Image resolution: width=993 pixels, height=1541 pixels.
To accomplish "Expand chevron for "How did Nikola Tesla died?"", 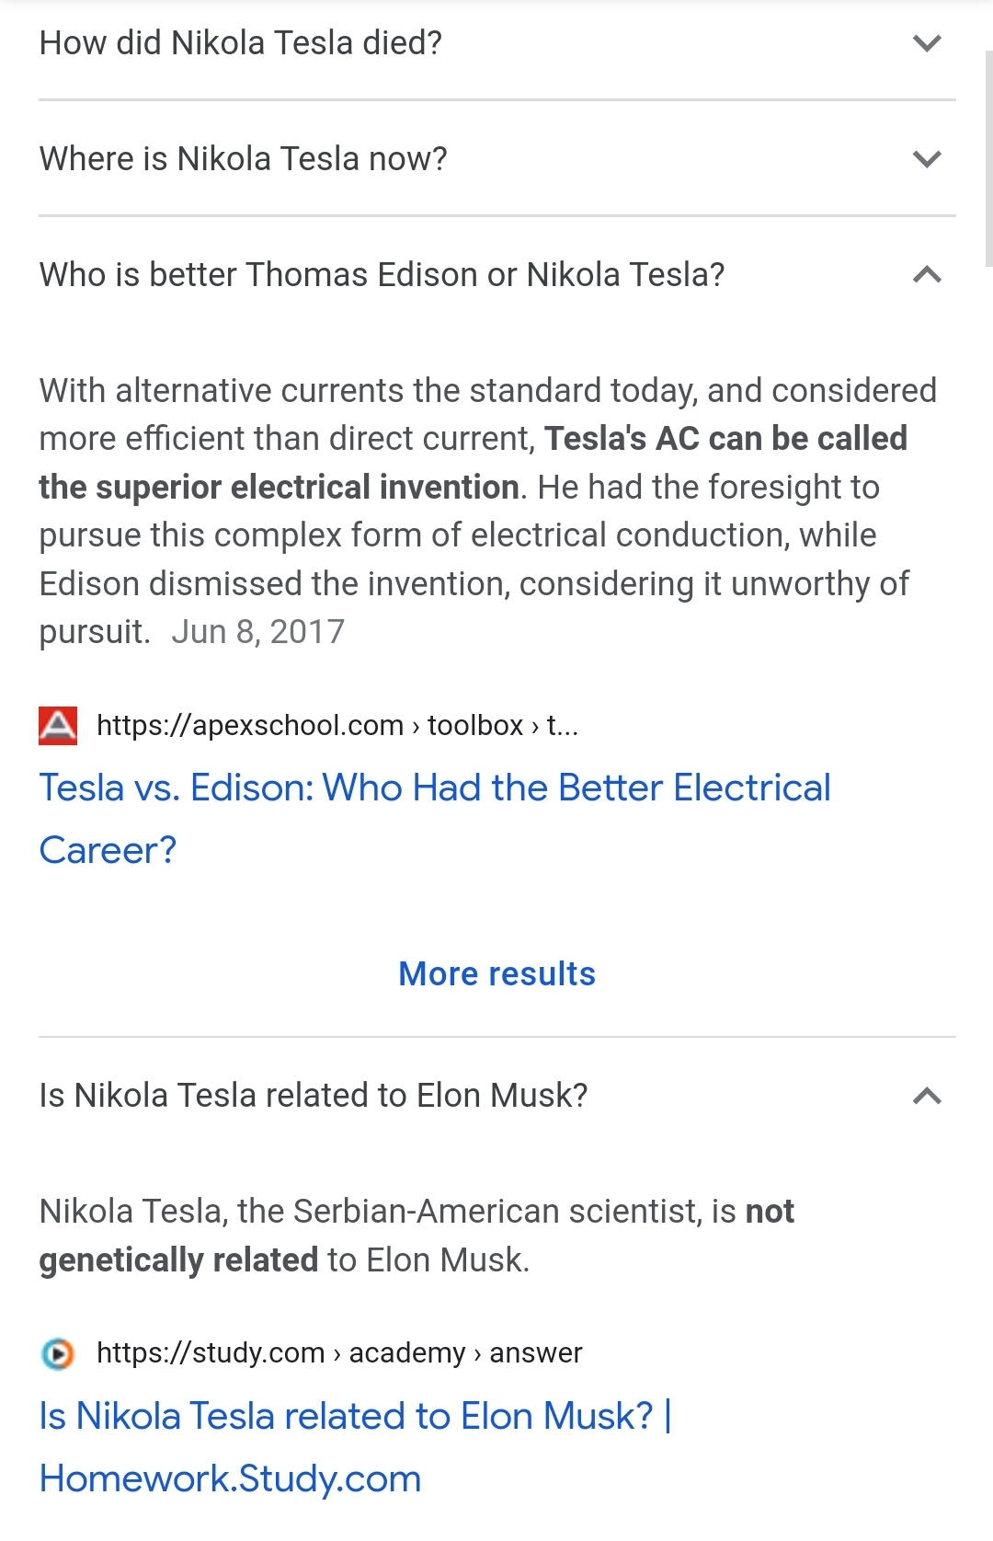I will point(927,43).
